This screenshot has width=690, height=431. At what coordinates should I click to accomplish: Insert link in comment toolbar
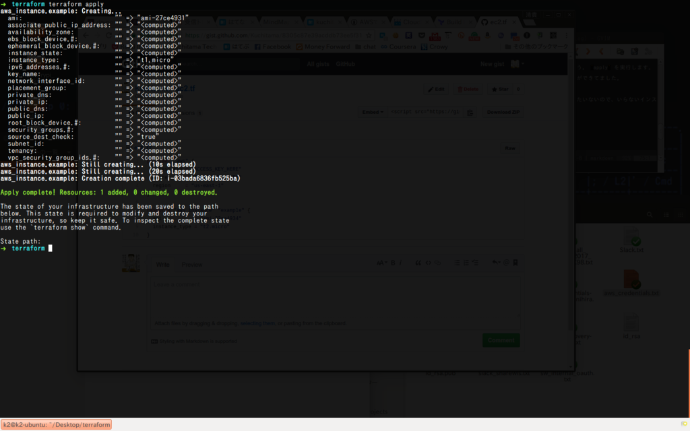438,263
